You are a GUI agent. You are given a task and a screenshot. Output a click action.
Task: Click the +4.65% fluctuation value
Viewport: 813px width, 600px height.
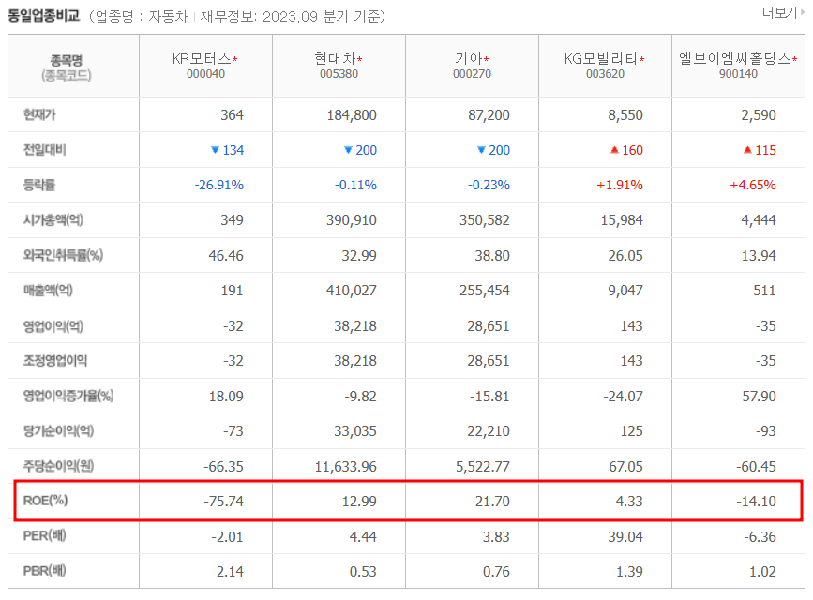coord(753,185)
